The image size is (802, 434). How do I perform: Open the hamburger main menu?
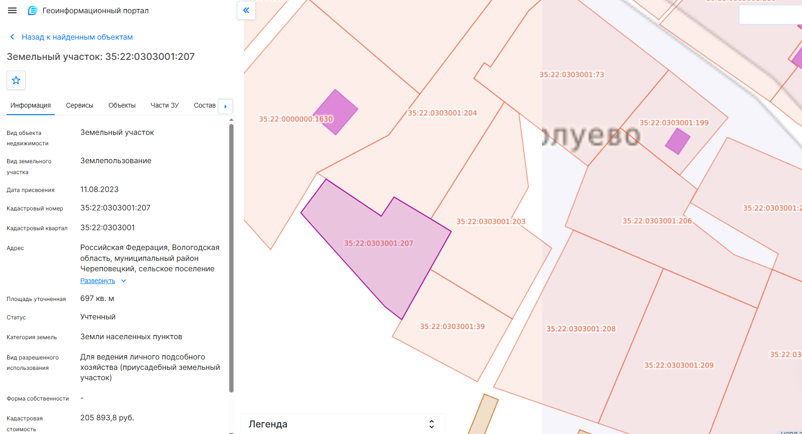tap(12, 10)
